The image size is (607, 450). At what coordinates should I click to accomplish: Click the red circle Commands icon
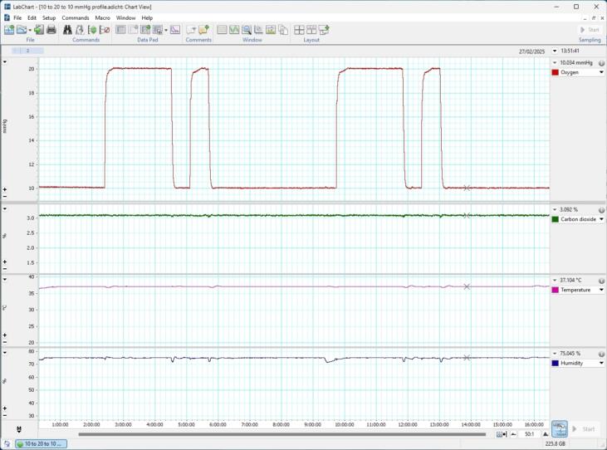coord(105,30)
